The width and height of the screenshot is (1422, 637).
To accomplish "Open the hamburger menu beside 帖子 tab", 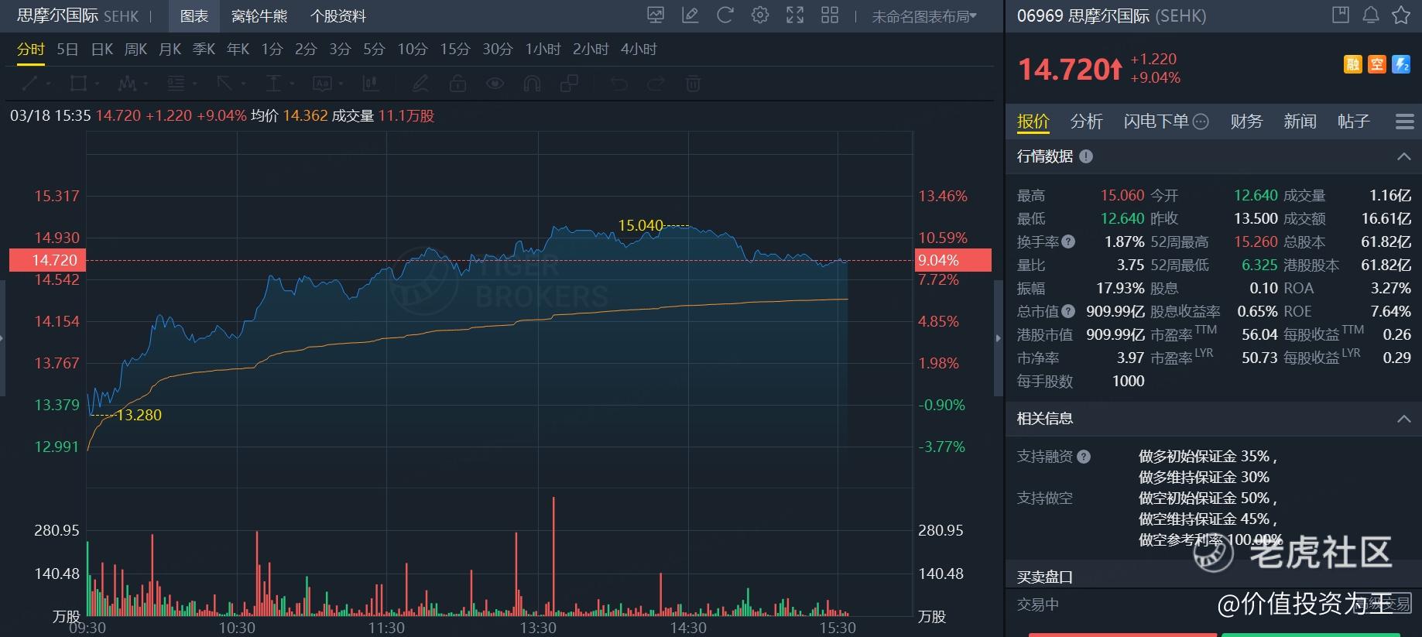I will pyautogui.click(x=1404, y=122).
